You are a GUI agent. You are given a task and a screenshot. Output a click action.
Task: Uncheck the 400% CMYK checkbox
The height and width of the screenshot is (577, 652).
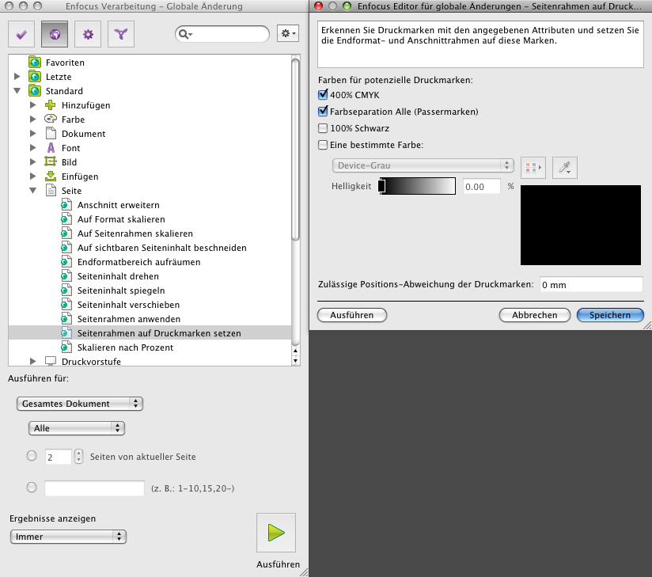[323, 95]
